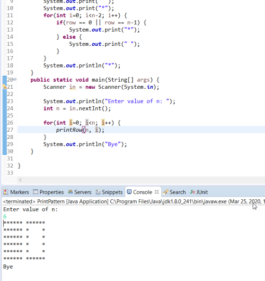Click the Search flashlight icon
This screenshot has width=265, height=281.
click(x=165, y=192)
